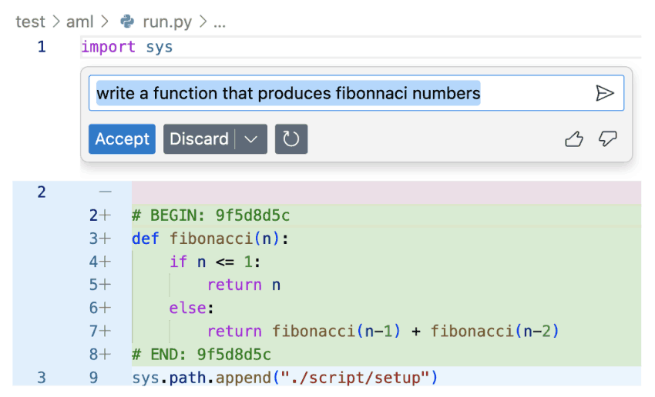
Task: Send the prompt with the arrow icon
Action: pos(604,93)
